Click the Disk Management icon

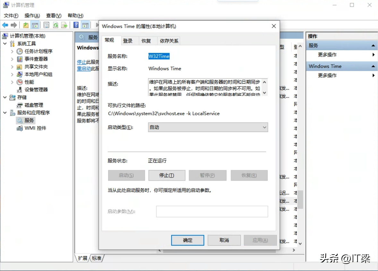[x=20, y=105]
